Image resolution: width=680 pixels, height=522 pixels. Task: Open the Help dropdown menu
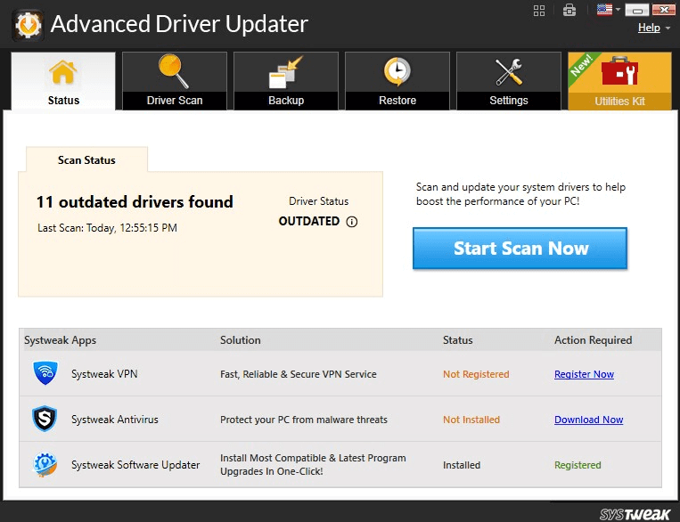pyautogui.click(x=653, y=28)
